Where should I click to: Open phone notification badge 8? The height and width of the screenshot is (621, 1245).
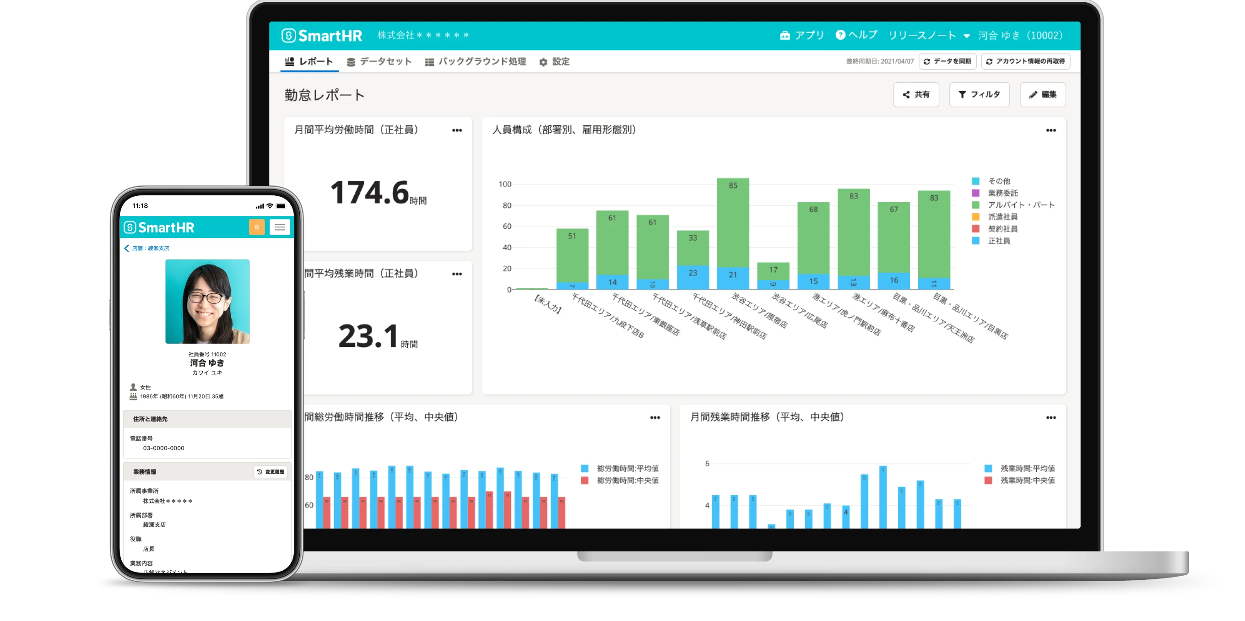pos(257,227)
